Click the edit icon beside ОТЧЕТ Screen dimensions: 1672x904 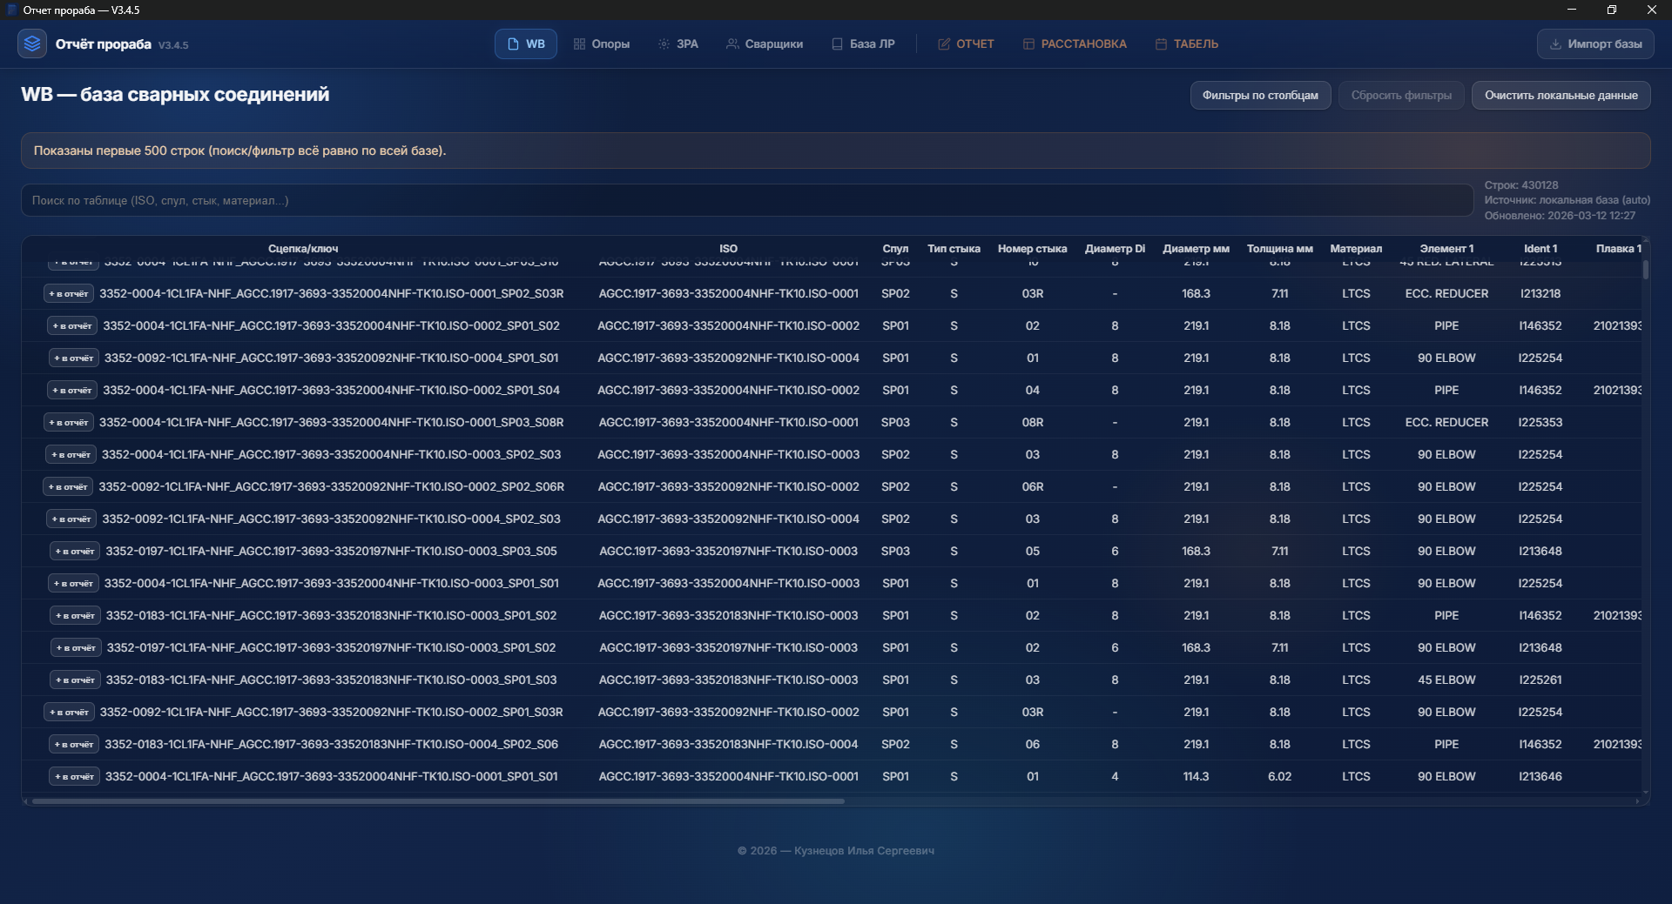pos(944,44)
